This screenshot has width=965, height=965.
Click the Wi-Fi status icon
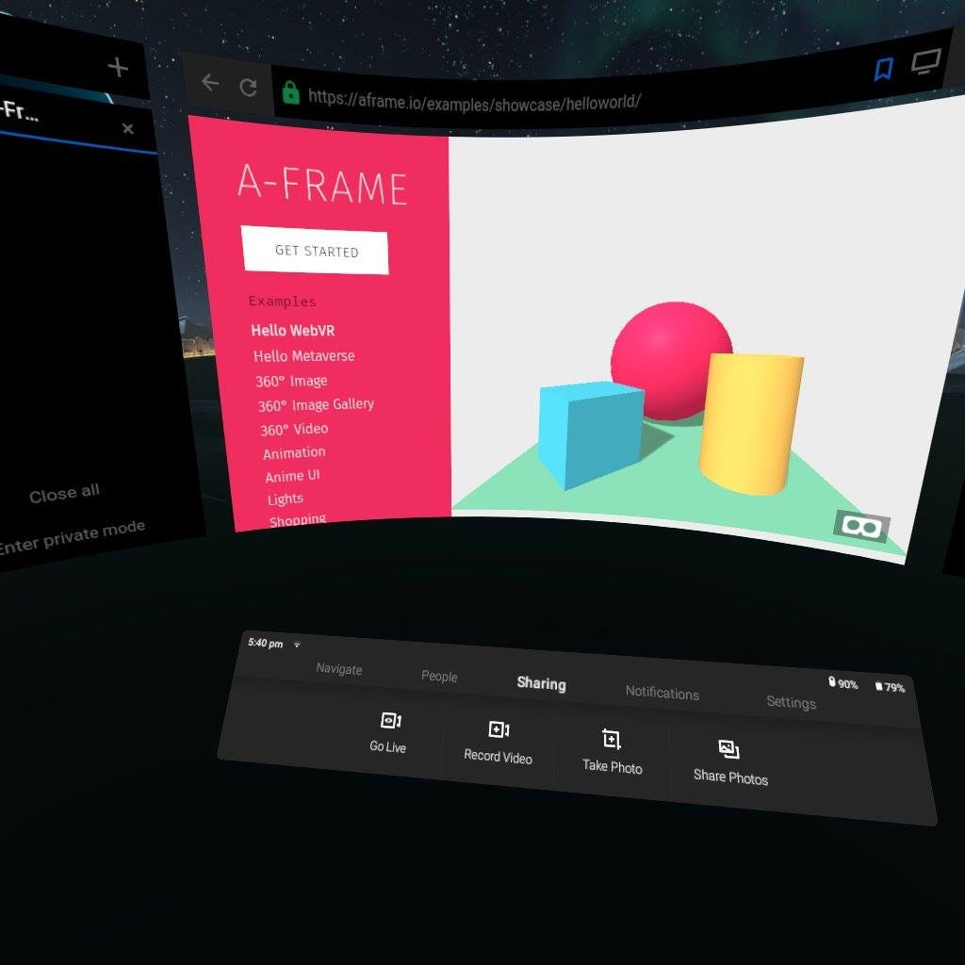tap(297, 645)
